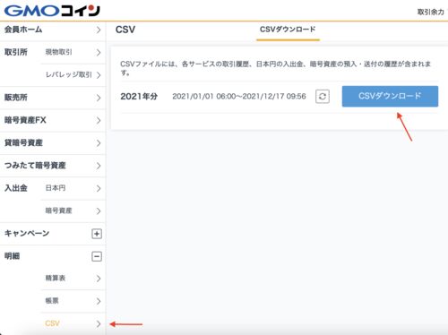The width and height of the screenshot is (448, 335).
Task: Open 現物取引 under 取引所
Action: 58,52
